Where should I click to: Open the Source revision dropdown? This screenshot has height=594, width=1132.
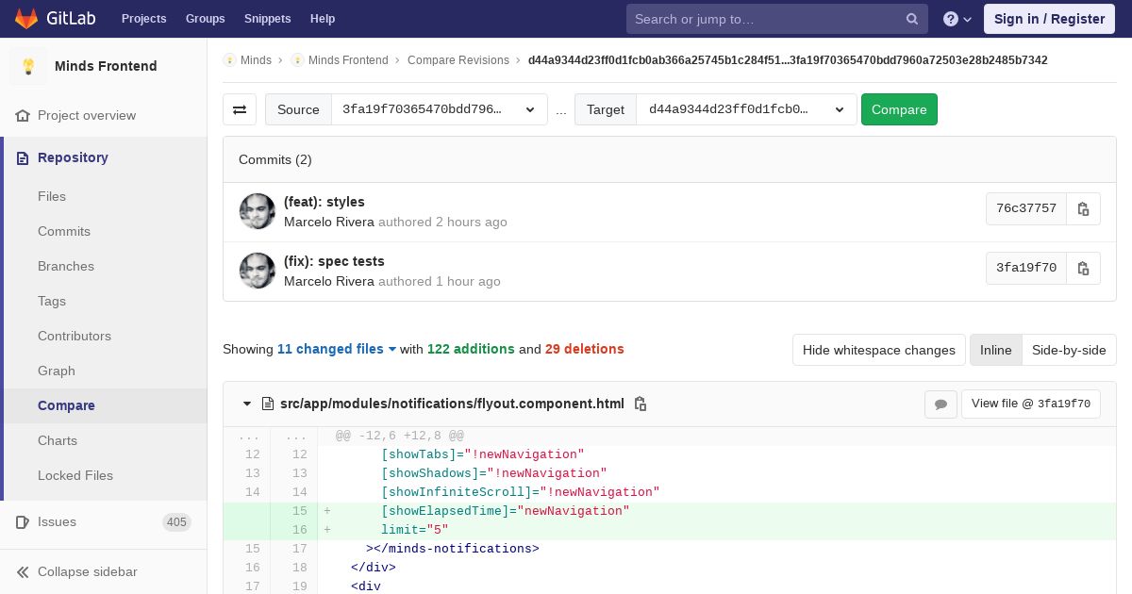pos(440,109)
